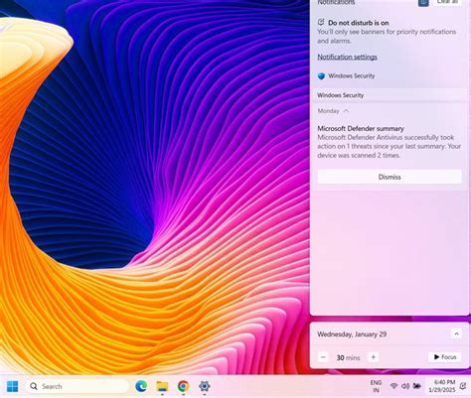Viewport: 471px width, 398px height.
Task: Click the Windows Security shield icon
Action: [321, 76]
